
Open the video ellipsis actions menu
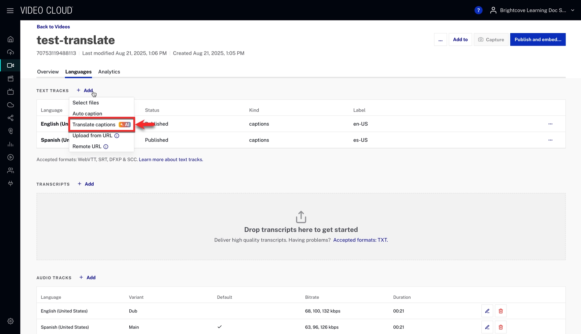pos(440,40)
